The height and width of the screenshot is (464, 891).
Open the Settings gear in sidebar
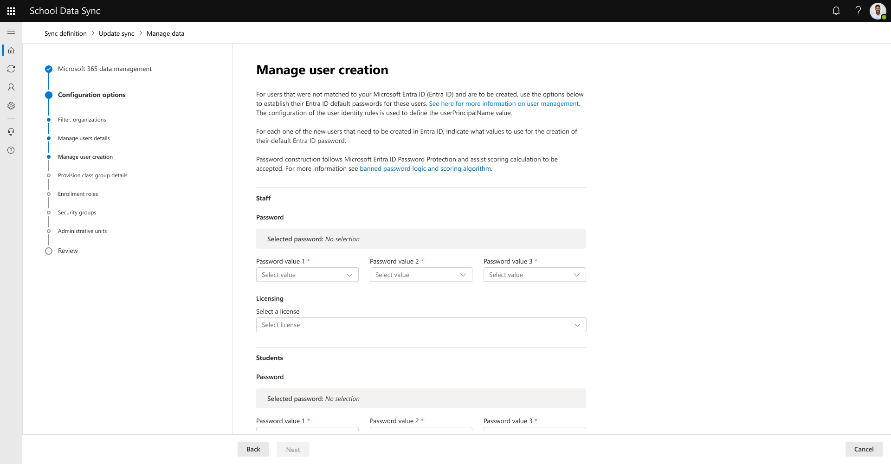(11, 106)
